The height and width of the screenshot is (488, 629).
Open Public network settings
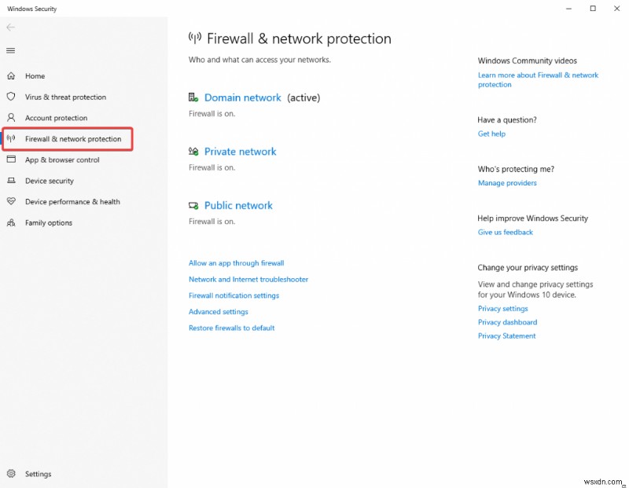pos(238,205)
